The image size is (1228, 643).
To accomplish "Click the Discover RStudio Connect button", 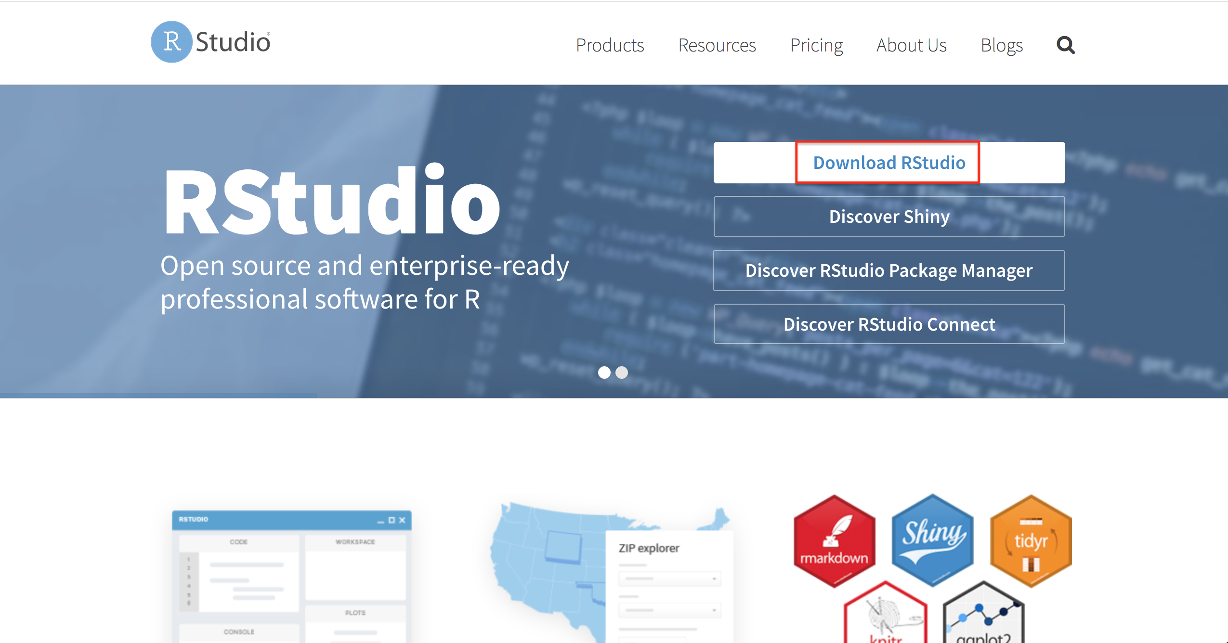I will point(889,324).
